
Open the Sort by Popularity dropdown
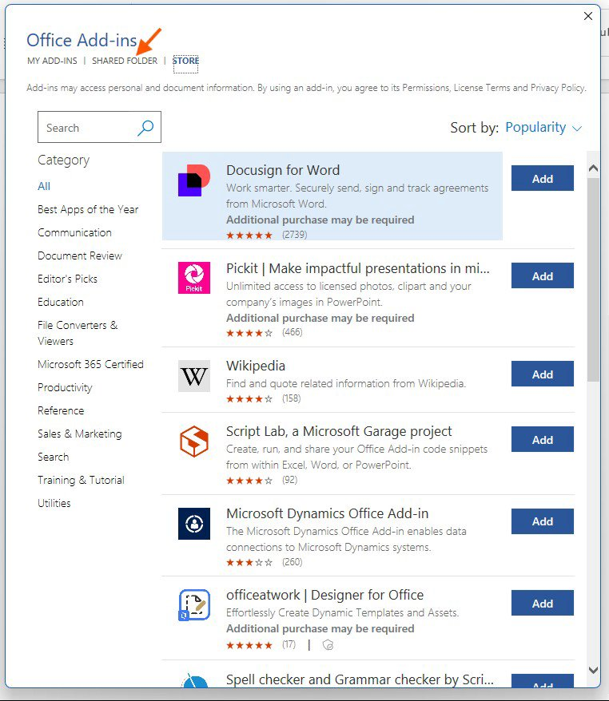[x=543, y=128]
